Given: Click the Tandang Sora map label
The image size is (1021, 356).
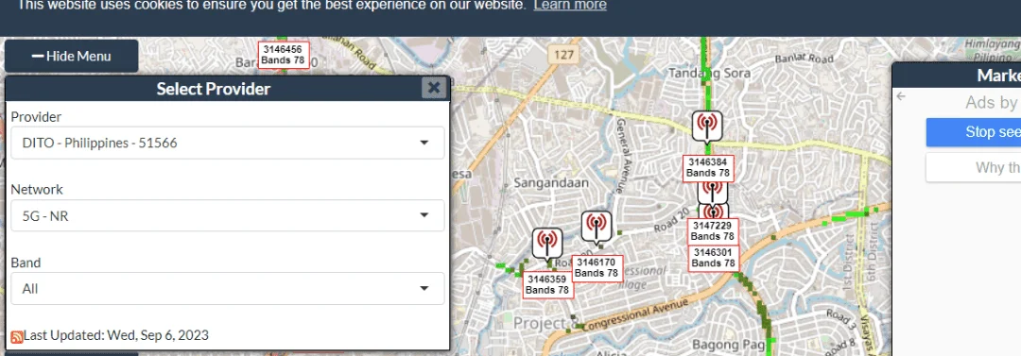Looking at the screenshot, I should (709, 73).
